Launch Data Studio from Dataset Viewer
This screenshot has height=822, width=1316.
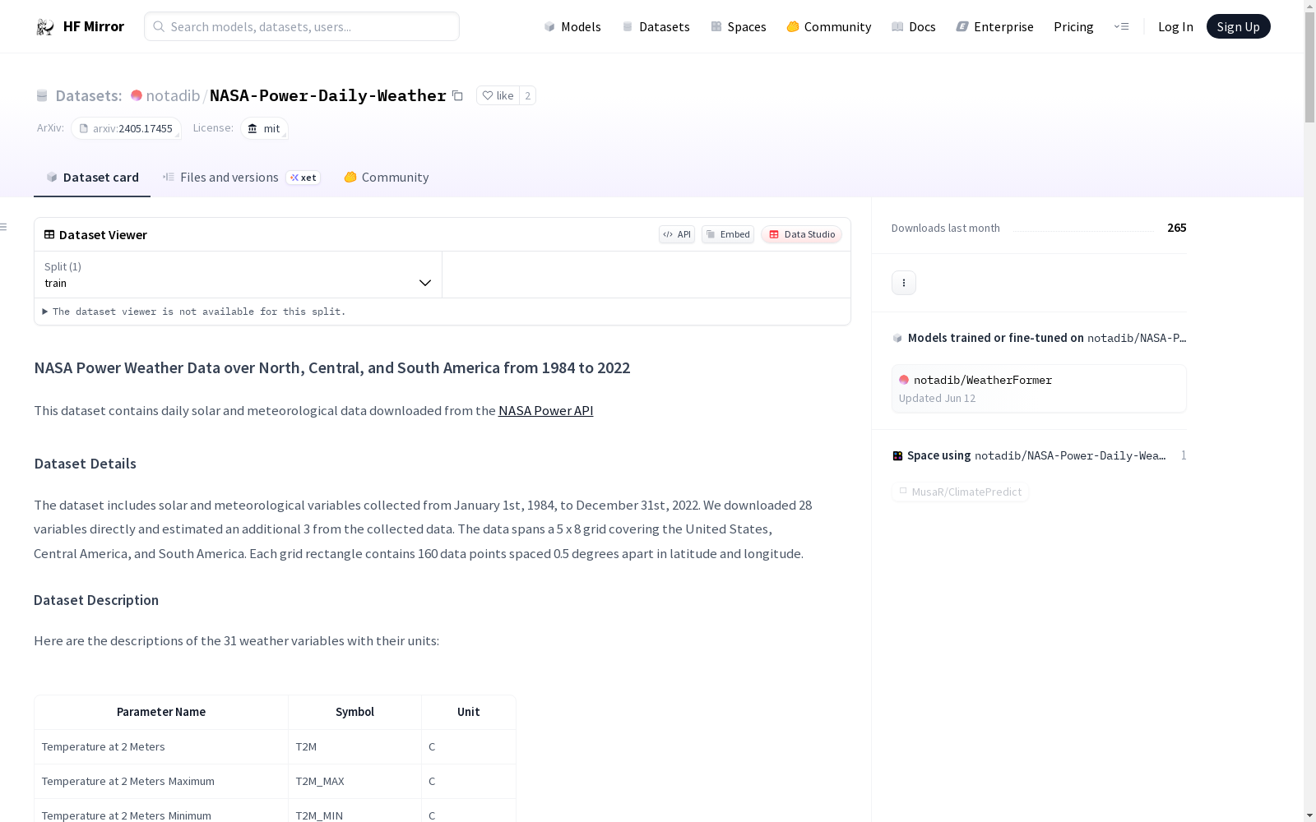tap(802, 234)
